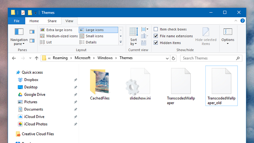Open iCloud Drive in sidebar

(31, 117)
